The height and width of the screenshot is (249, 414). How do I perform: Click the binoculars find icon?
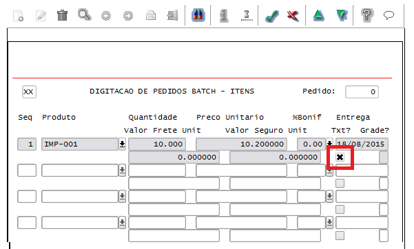pos(198,15)
